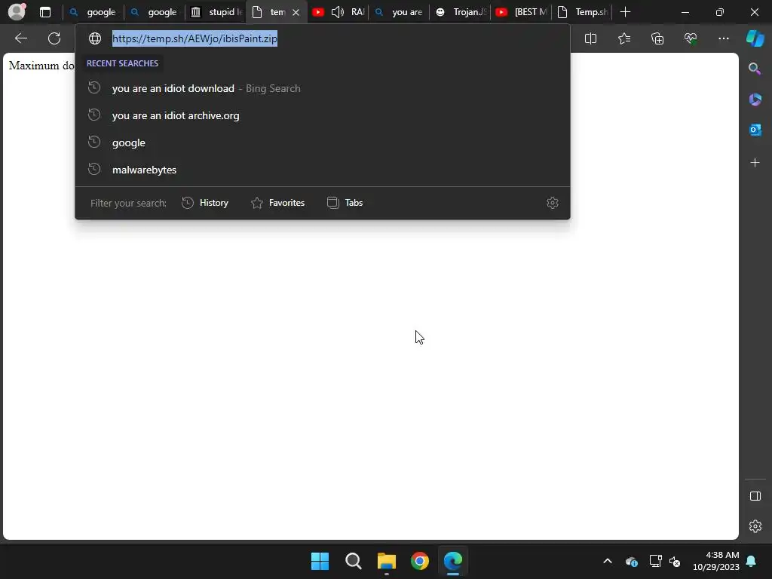Add an app to the sidebar

click(x=755, y=163)
